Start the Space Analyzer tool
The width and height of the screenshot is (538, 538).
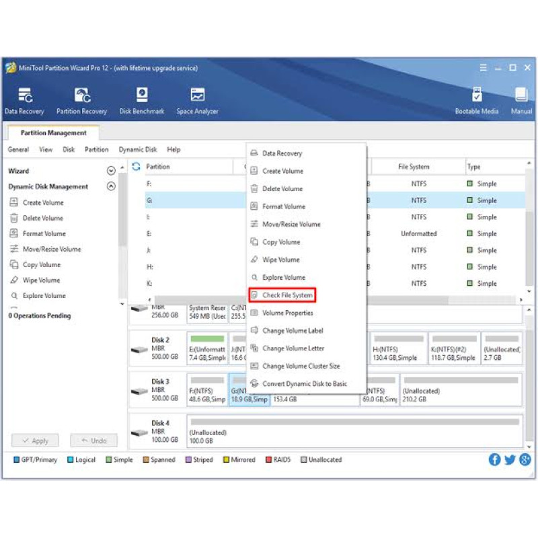pyautogui.click(x=197, y=95)
